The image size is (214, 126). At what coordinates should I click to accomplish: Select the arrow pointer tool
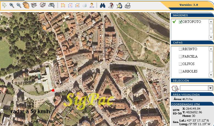[5, 5]
